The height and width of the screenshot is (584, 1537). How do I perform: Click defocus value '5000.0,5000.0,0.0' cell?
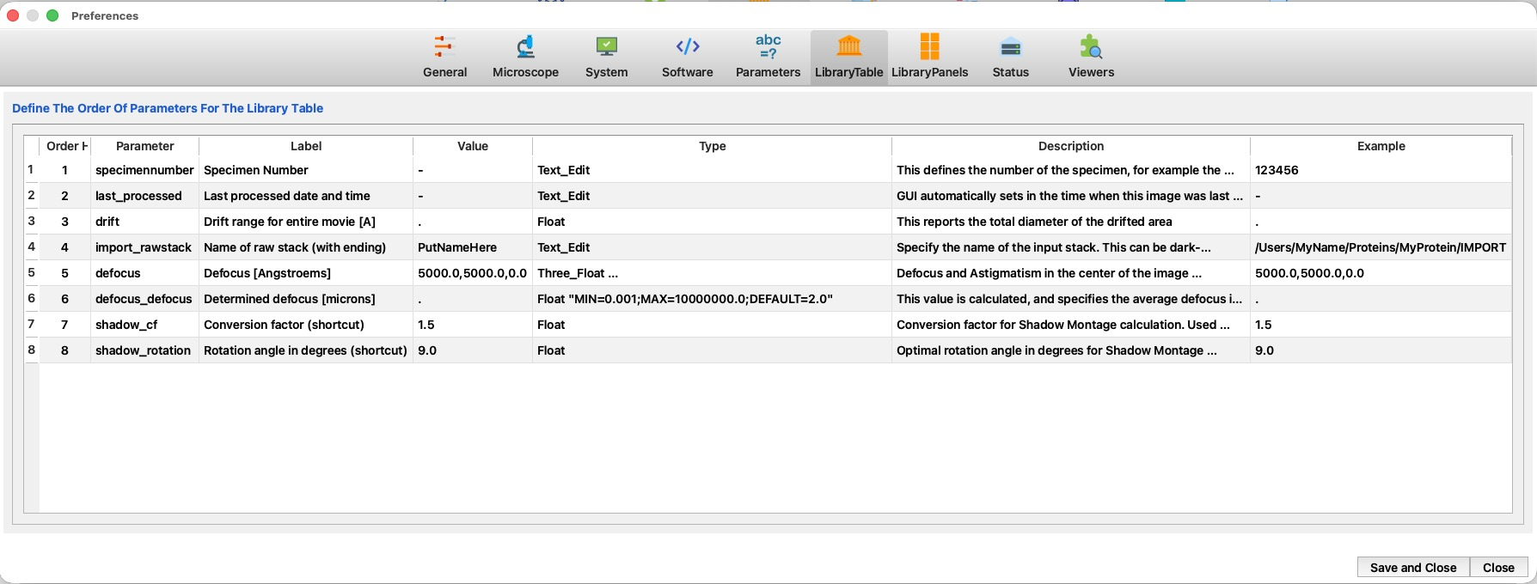[473, 273]
